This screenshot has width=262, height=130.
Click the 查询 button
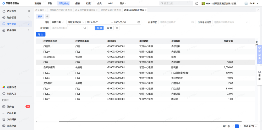tap(99, 28)
